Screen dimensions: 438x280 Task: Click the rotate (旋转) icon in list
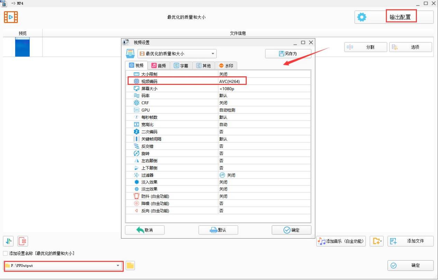tap(136, 153)
